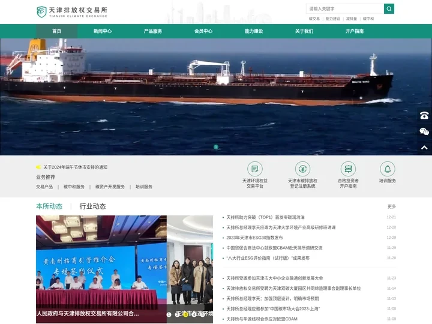The height and width of the screenshot is (324, 432).
Task: Click hot keyword 减排量 under search
Action: click(x=352, y=19)
